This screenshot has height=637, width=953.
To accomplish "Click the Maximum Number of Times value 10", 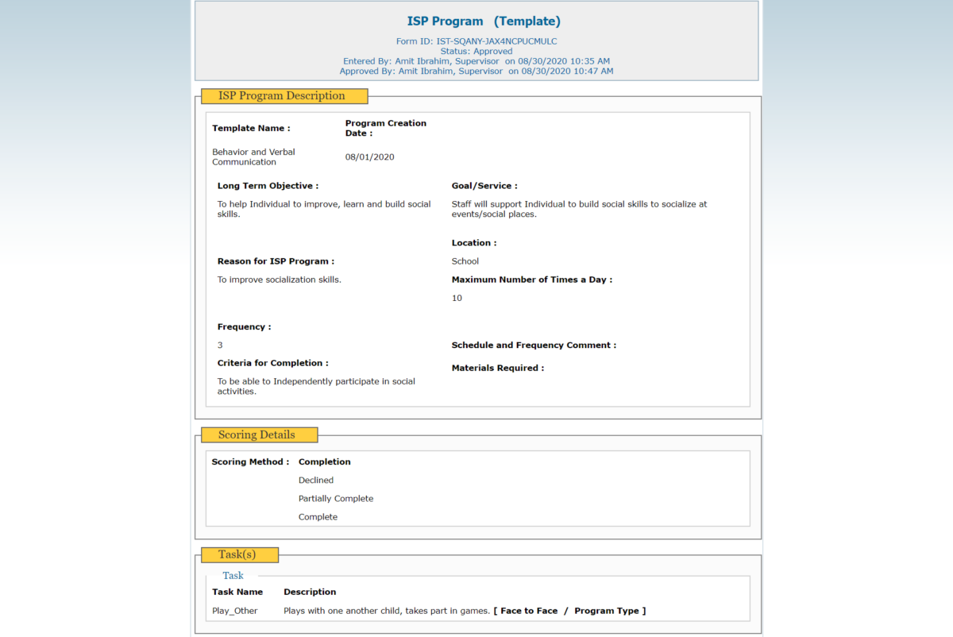I will (x=457, y=299).
